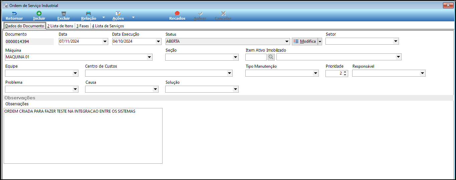Open the Setor dropdown
This screenshot has height=180, width=456.
(396, 41)
